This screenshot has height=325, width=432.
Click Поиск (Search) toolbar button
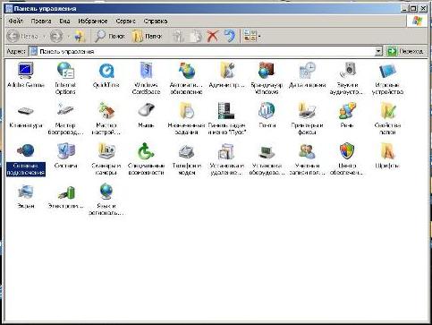(x=109, y=37)
